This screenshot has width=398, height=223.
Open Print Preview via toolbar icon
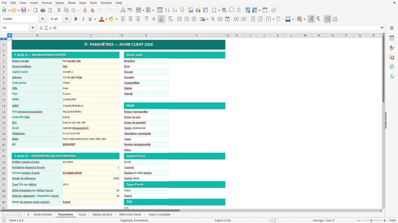[50, 10]
